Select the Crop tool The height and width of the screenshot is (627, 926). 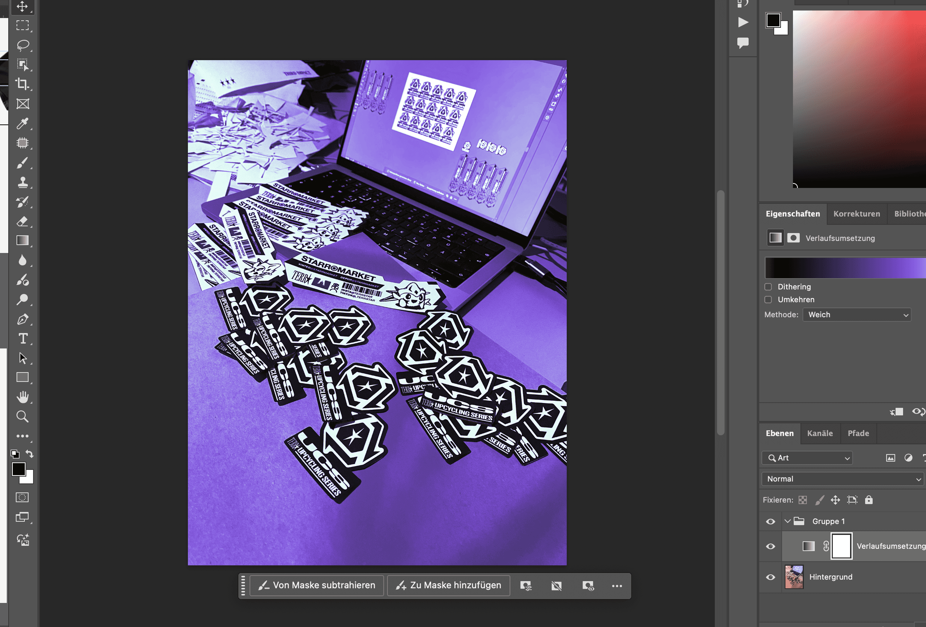pos(23,84)
